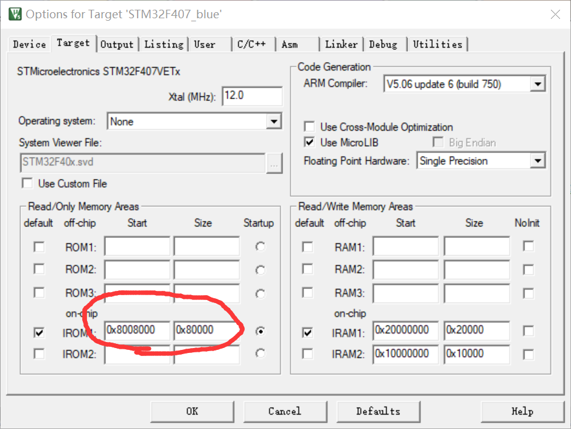
Task: Expand the Operating system dropdown
Action: click(274, 121)
